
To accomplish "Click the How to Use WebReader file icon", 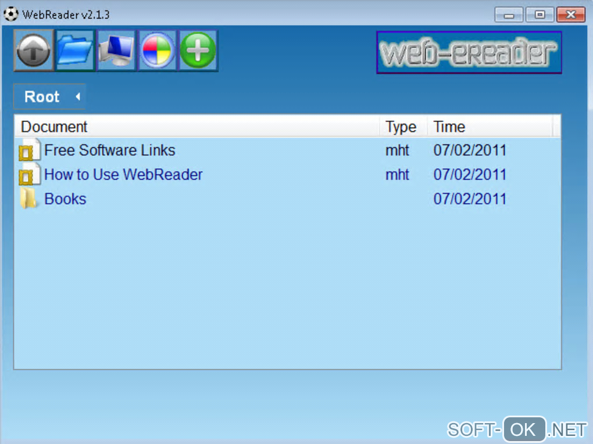I will click(x=30, y=175).
